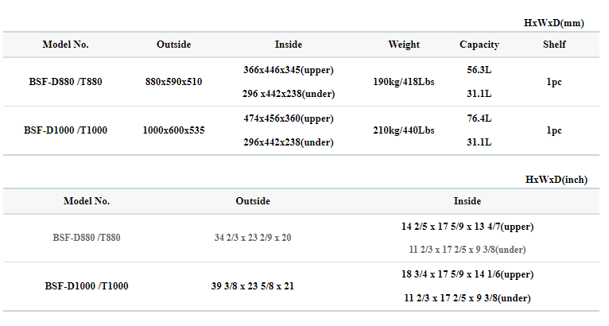The height and width of the screenshot is (326, 609).
Task: Select the 'Shelf' column header
Action: click(x=554, y=45)
